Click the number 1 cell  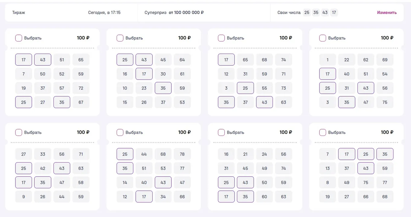[328, 60]
